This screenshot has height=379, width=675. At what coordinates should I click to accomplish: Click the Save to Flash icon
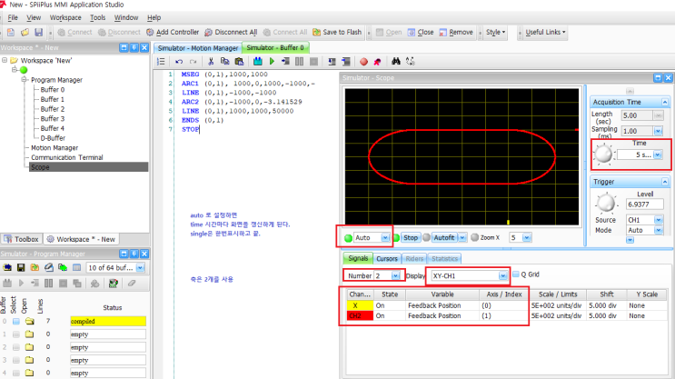pos(314,32)
